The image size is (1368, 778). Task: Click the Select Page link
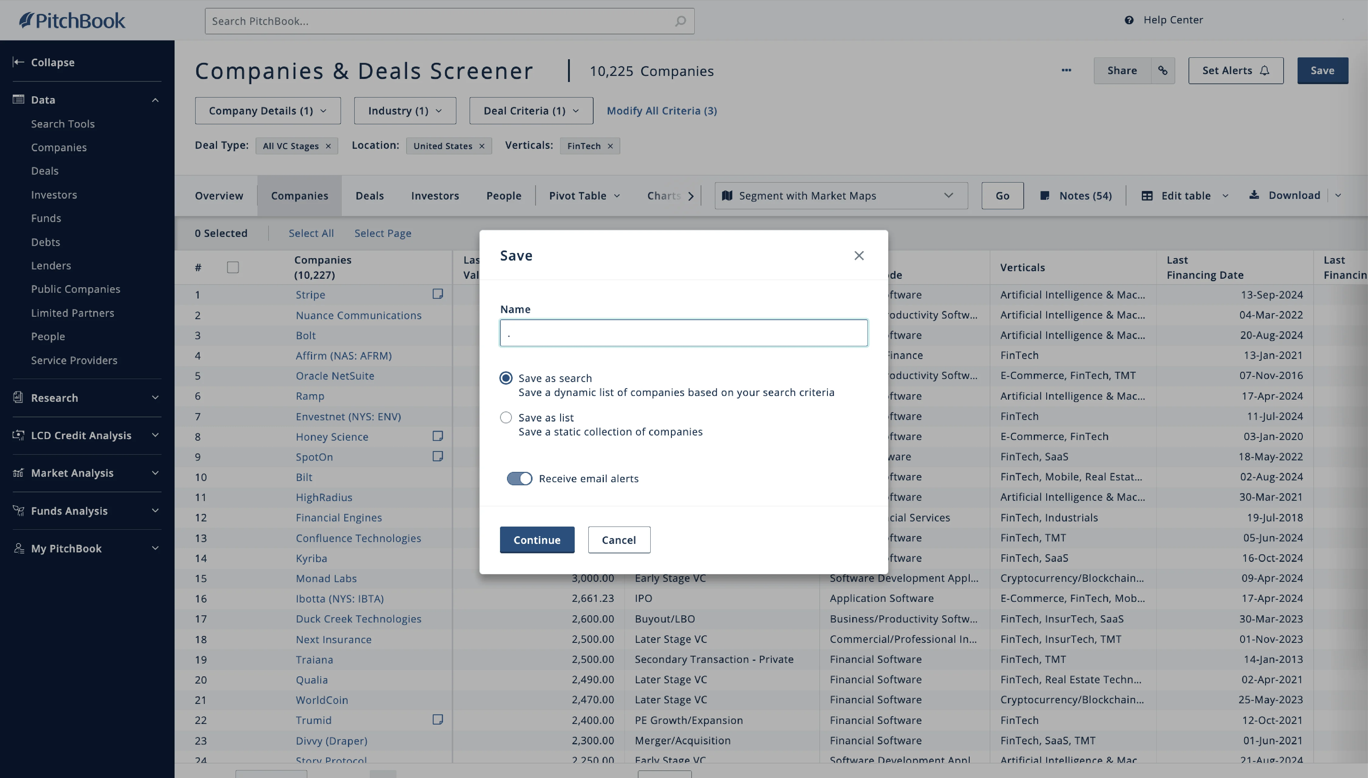tap(383, 233)
